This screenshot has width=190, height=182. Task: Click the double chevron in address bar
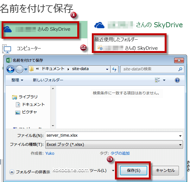tap(37, 69)
